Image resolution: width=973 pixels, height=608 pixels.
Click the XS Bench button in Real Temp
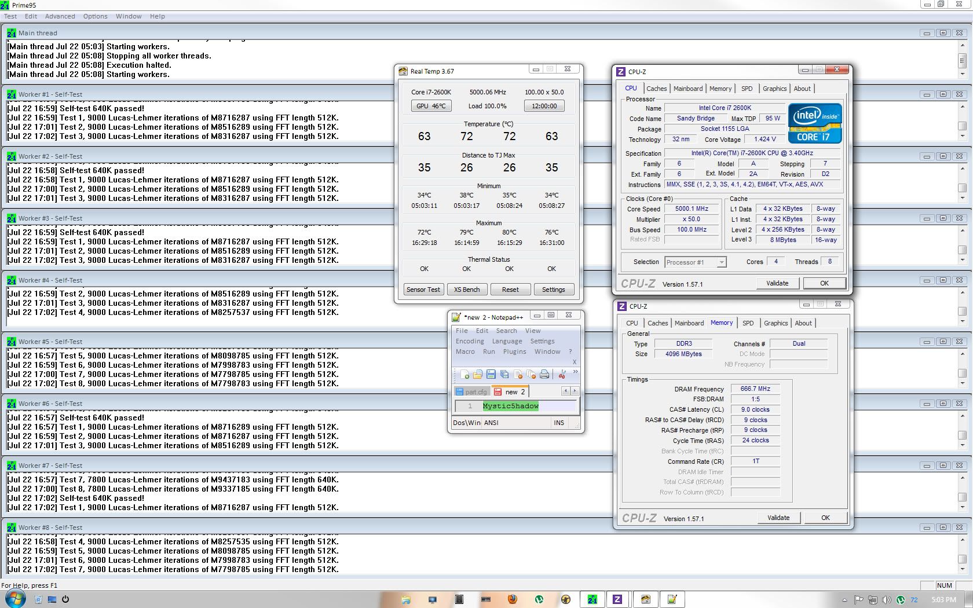pyautogui.click(x=467, y=290)
